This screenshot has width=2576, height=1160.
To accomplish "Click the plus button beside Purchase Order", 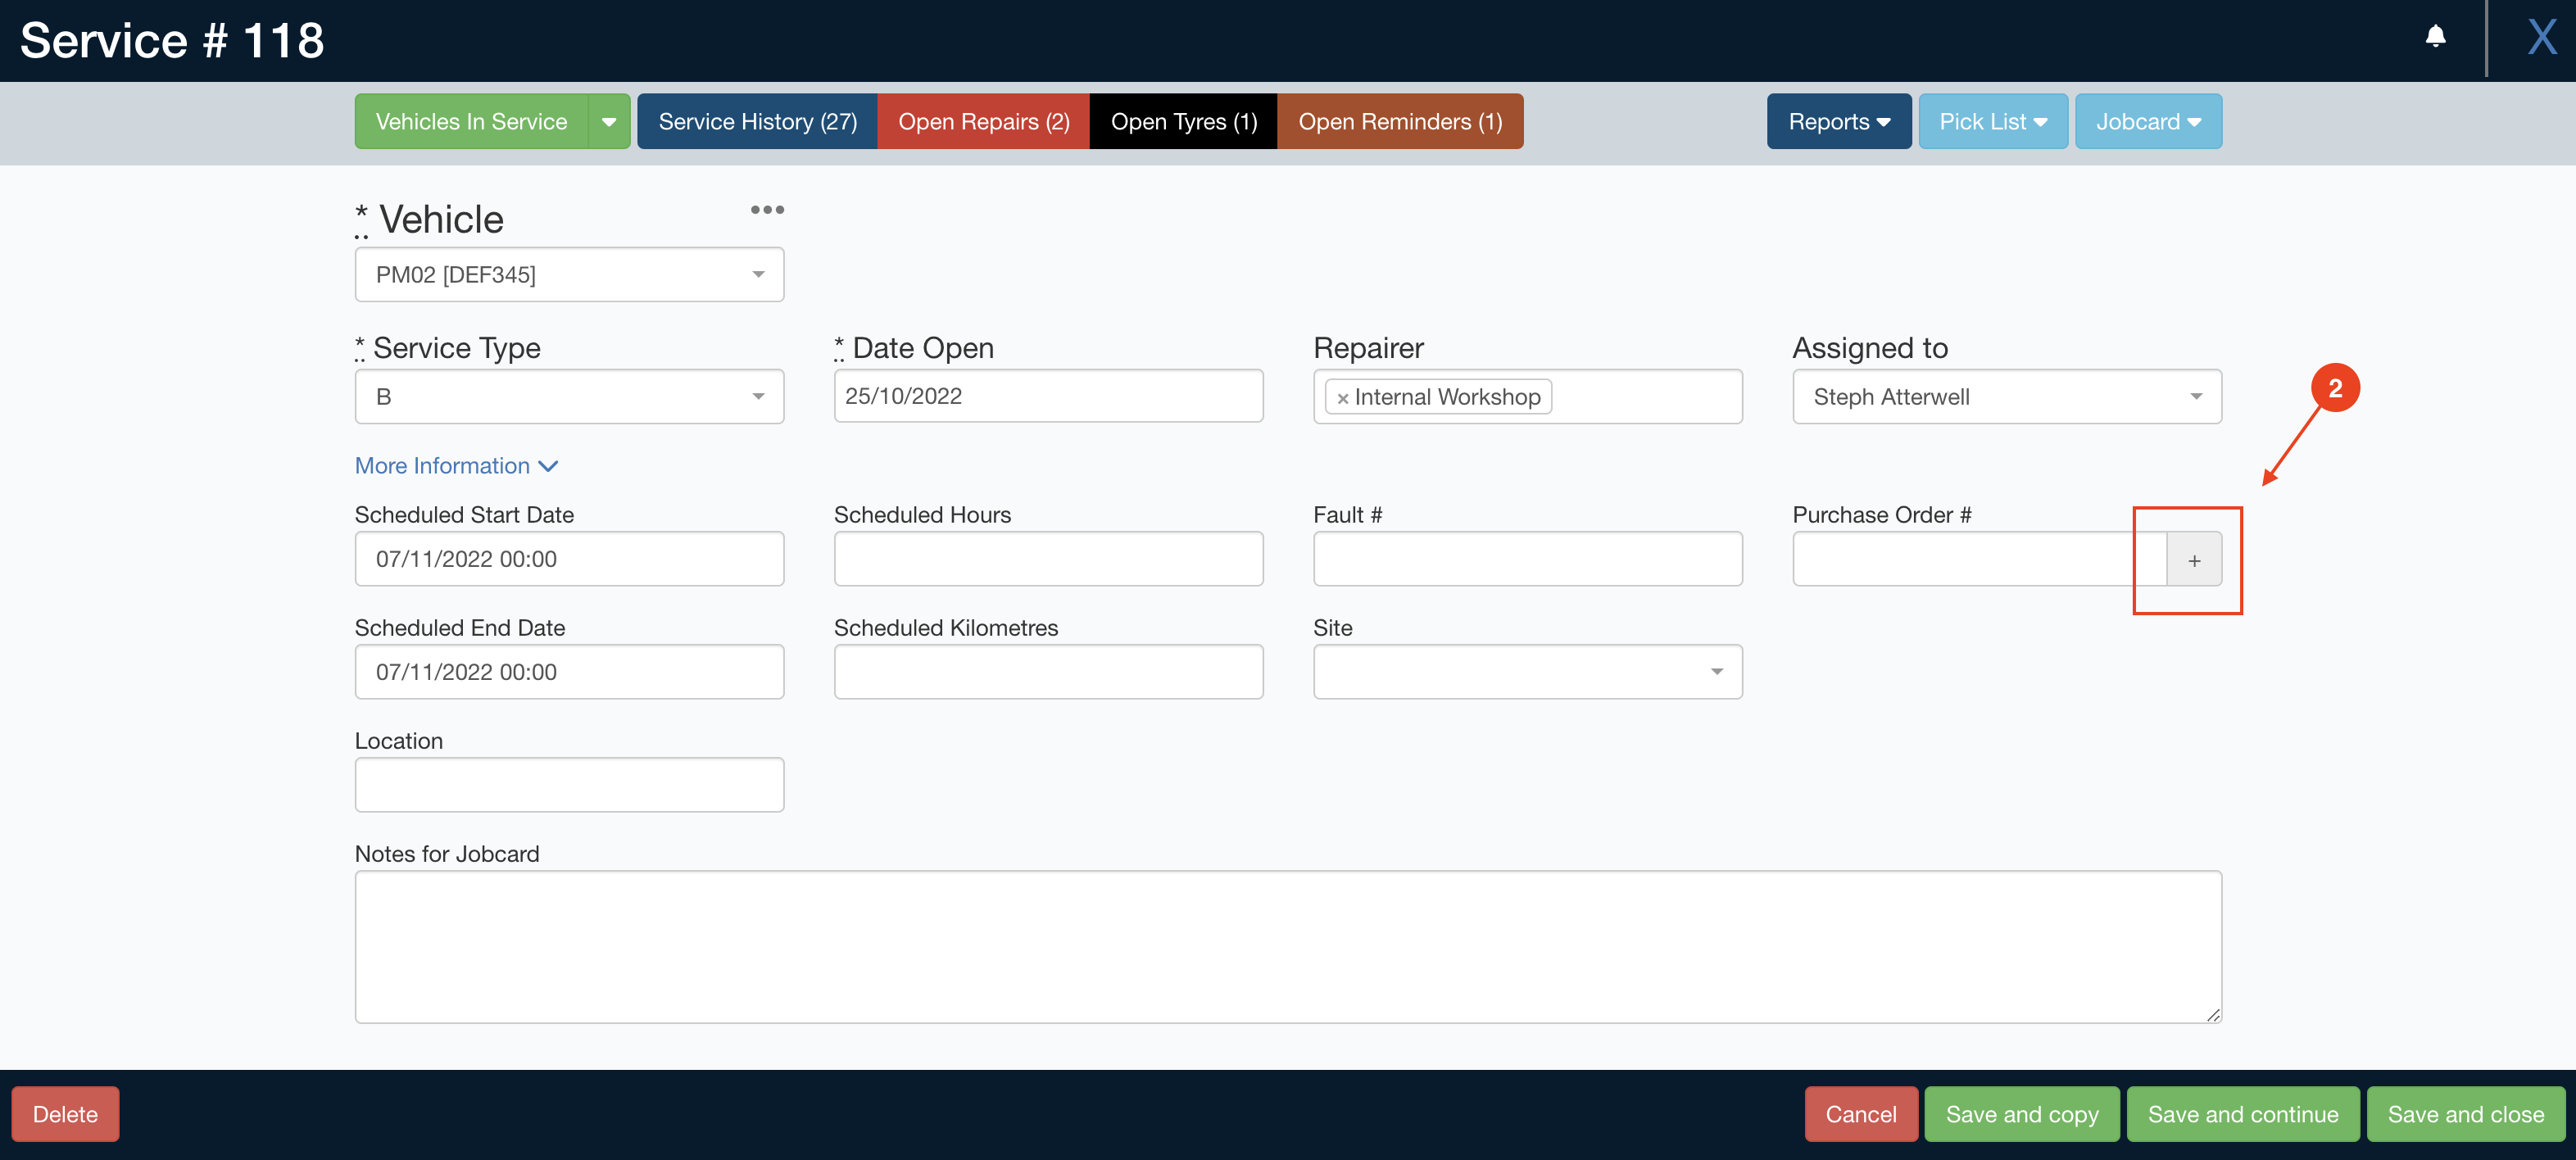I will pyautogui.click(x=2194, y=560).
